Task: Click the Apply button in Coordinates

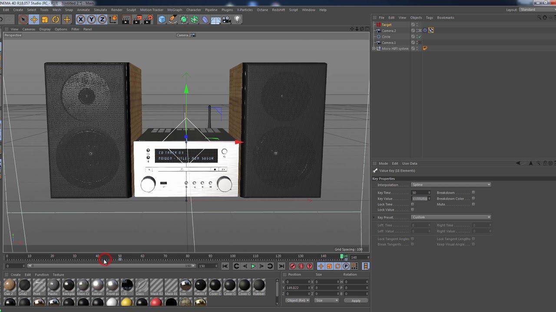Action: [356, 301]
